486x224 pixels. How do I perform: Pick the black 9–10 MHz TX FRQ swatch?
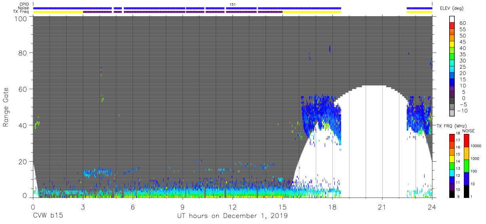pyautogui.click(x=452, y=194)
